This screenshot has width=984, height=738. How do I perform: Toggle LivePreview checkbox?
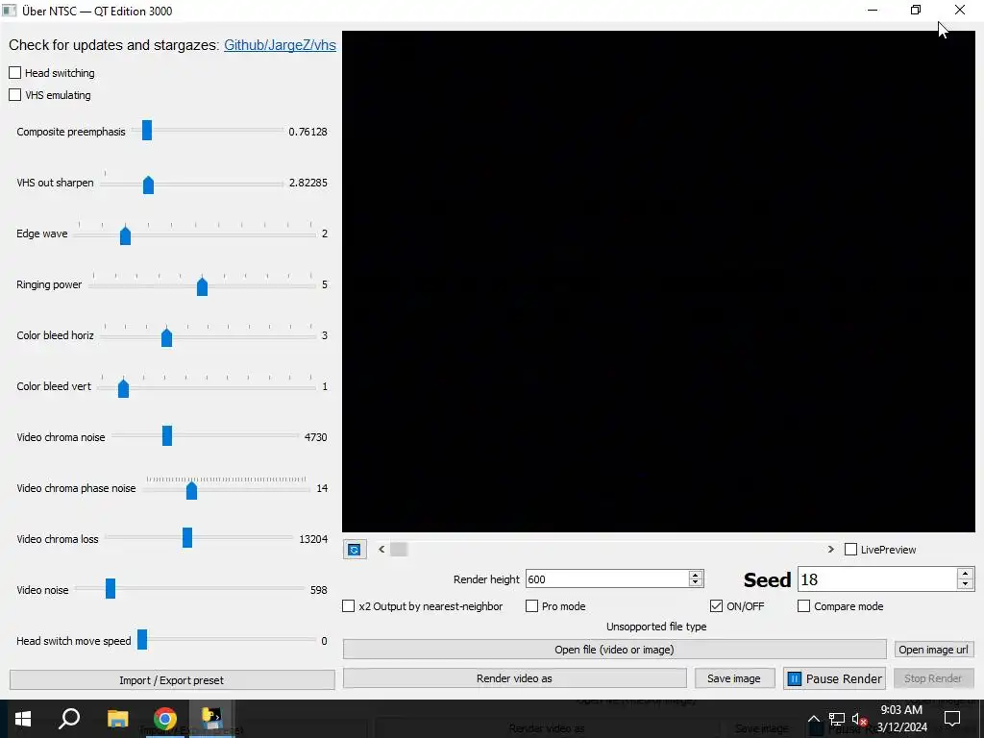[x=851, y=550]
